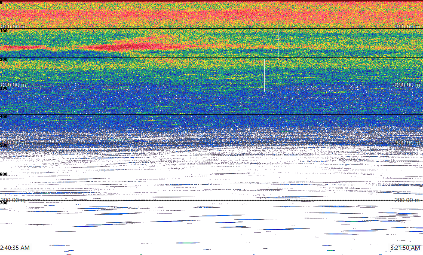
Task: Click the 800.00 m label beside the 100 mark
Action: click(x=13, y=26)
